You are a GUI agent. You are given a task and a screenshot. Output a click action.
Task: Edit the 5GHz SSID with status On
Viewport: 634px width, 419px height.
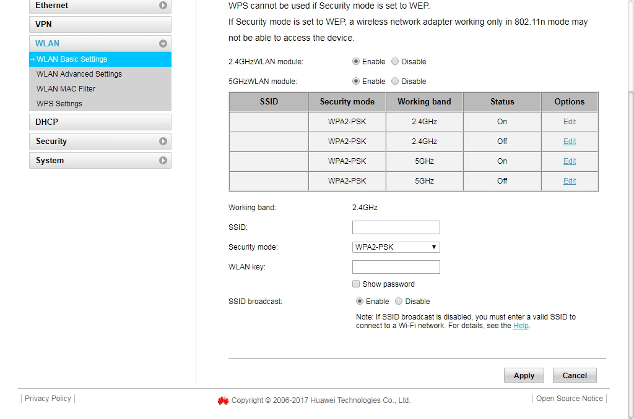570,161
